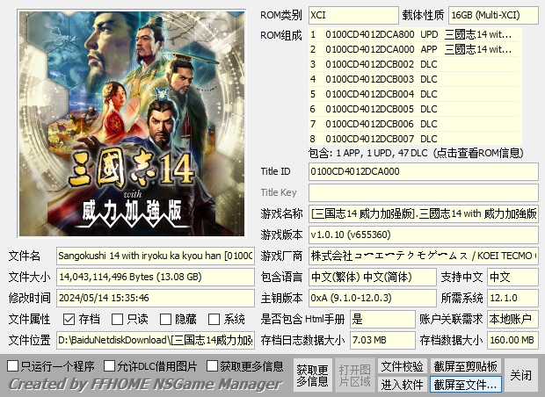
Task: Click the 文件位置 path field
Action: tap(156, 340)
